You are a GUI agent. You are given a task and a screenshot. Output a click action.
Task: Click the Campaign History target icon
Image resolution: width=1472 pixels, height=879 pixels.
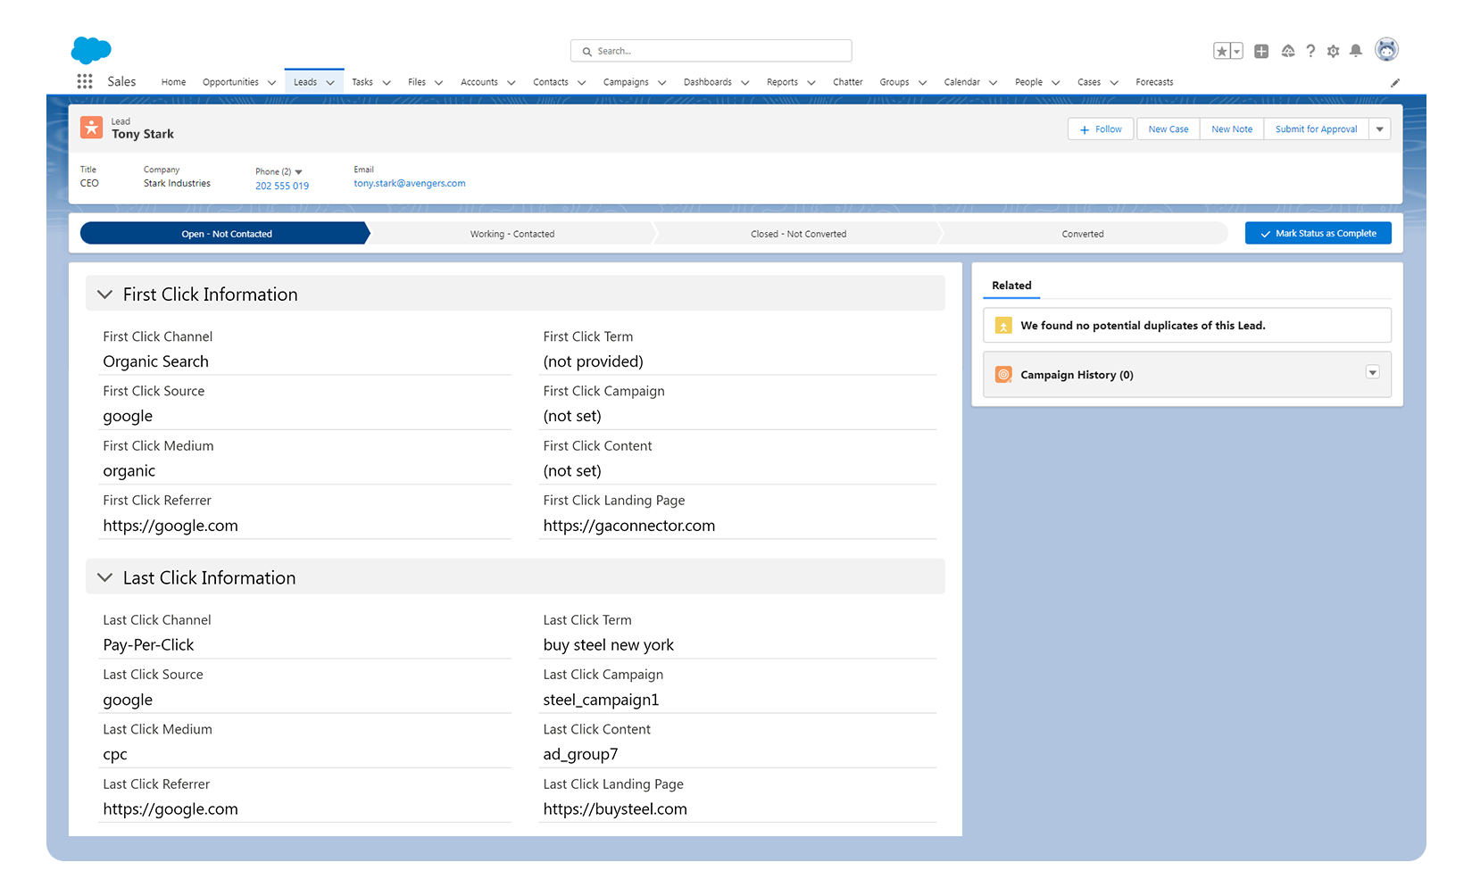pyautogui.click(x=1003, y=375)
